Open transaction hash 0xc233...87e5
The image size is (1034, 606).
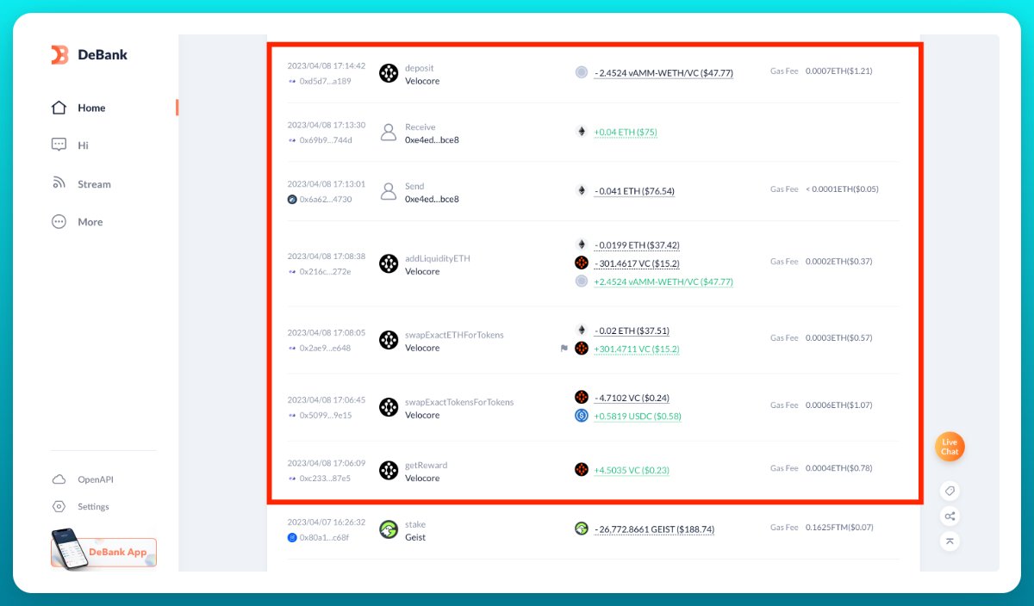[x=325, y=478]
